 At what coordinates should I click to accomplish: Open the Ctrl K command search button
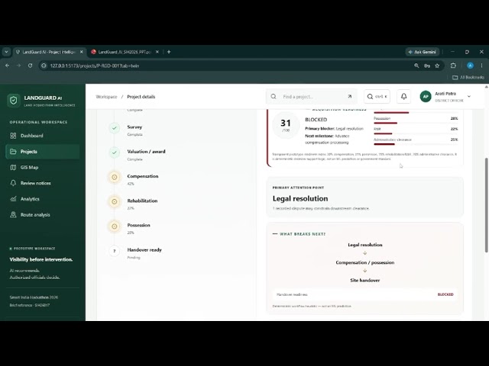tap(377, 97)
